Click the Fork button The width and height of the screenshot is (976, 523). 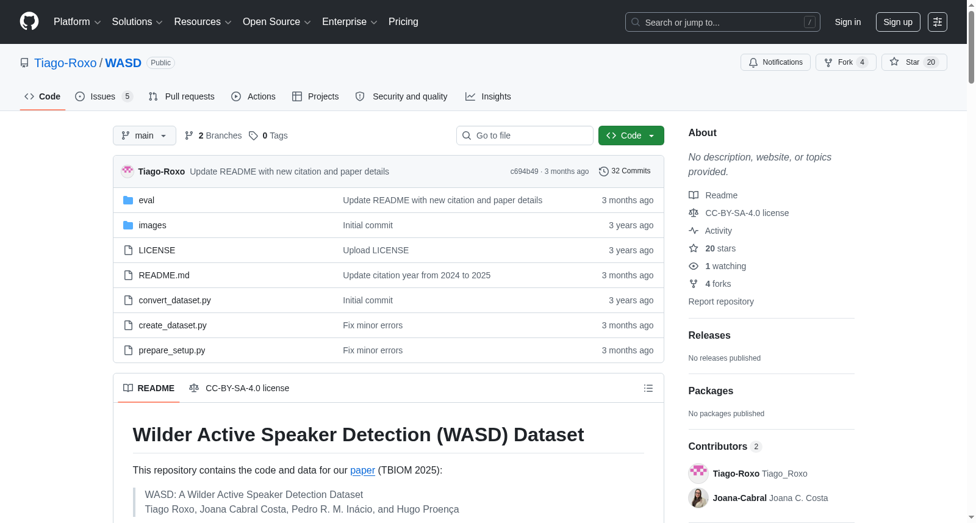846,62
